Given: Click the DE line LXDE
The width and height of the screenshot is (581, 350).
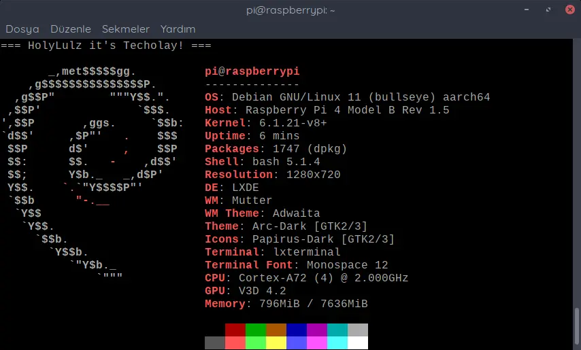Looking at the screenshot, I should [231, 188].
